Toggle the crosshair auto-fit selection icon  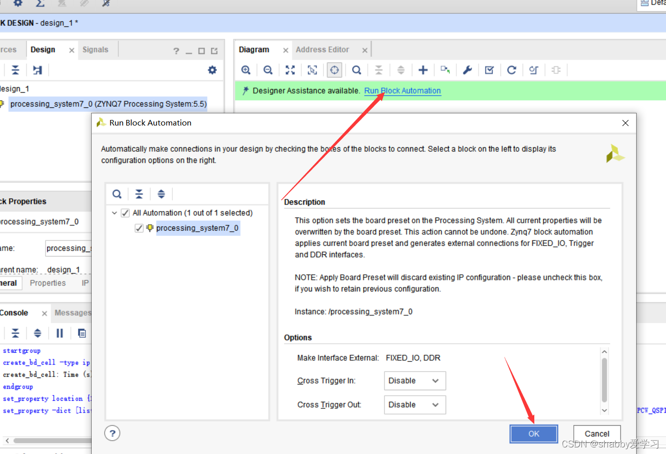[334, 70]
